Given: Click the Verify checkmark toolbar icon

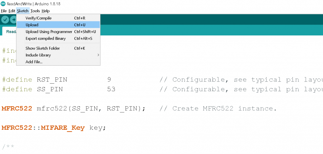Looking at the screenshot, I should tap(5, 20).
